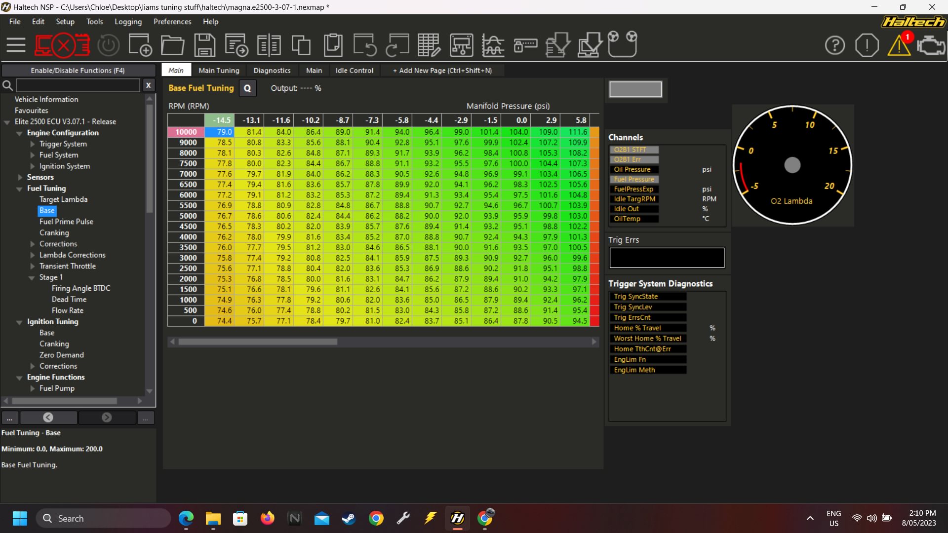Viewport: 948px width, 533px height.
Task: Click the check engine light icon
Action: tap(931, 46)
